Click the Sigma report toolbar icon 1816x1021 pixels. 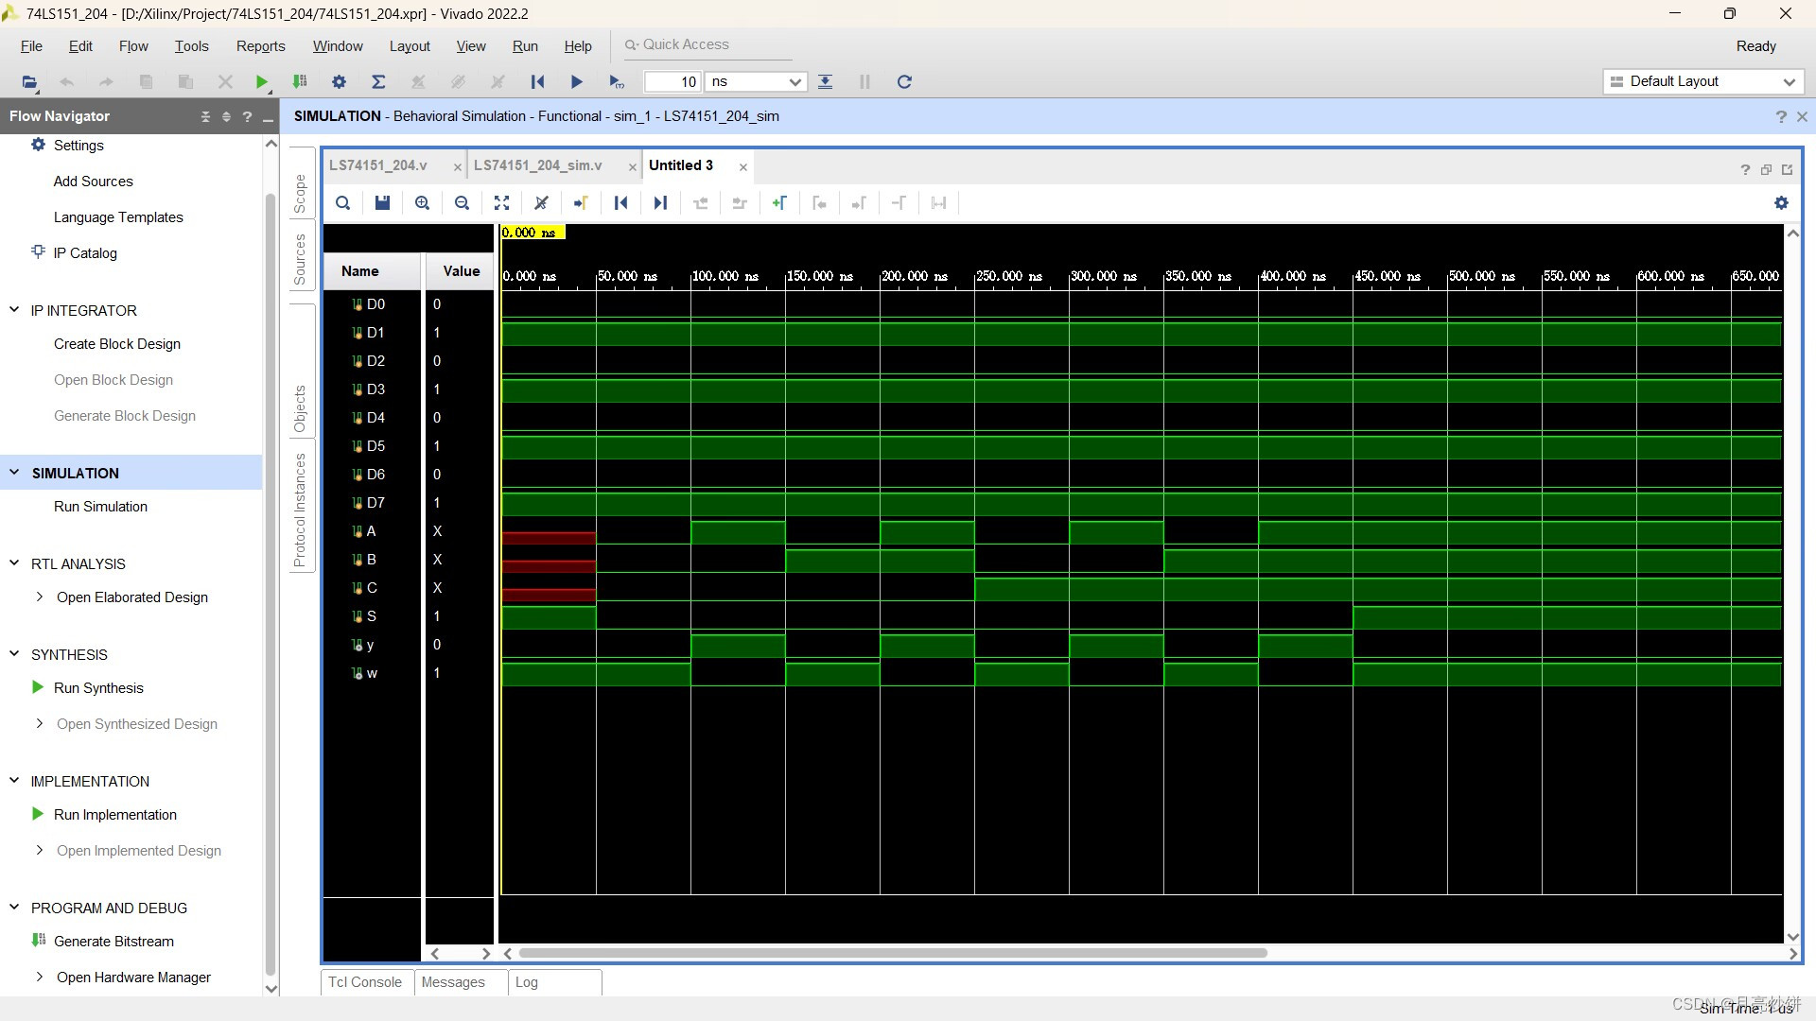tap(378, 82)
